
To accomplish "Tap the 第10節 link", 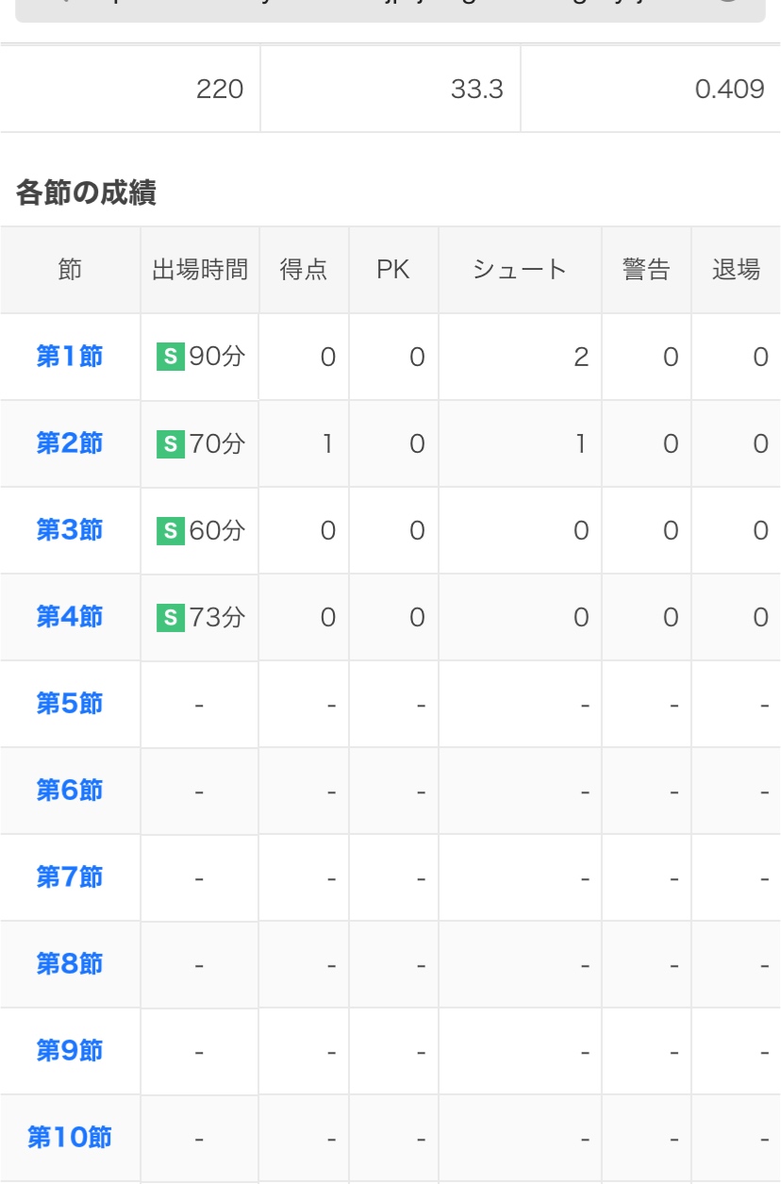I will pyautogui.click(x=70, y=1138).
